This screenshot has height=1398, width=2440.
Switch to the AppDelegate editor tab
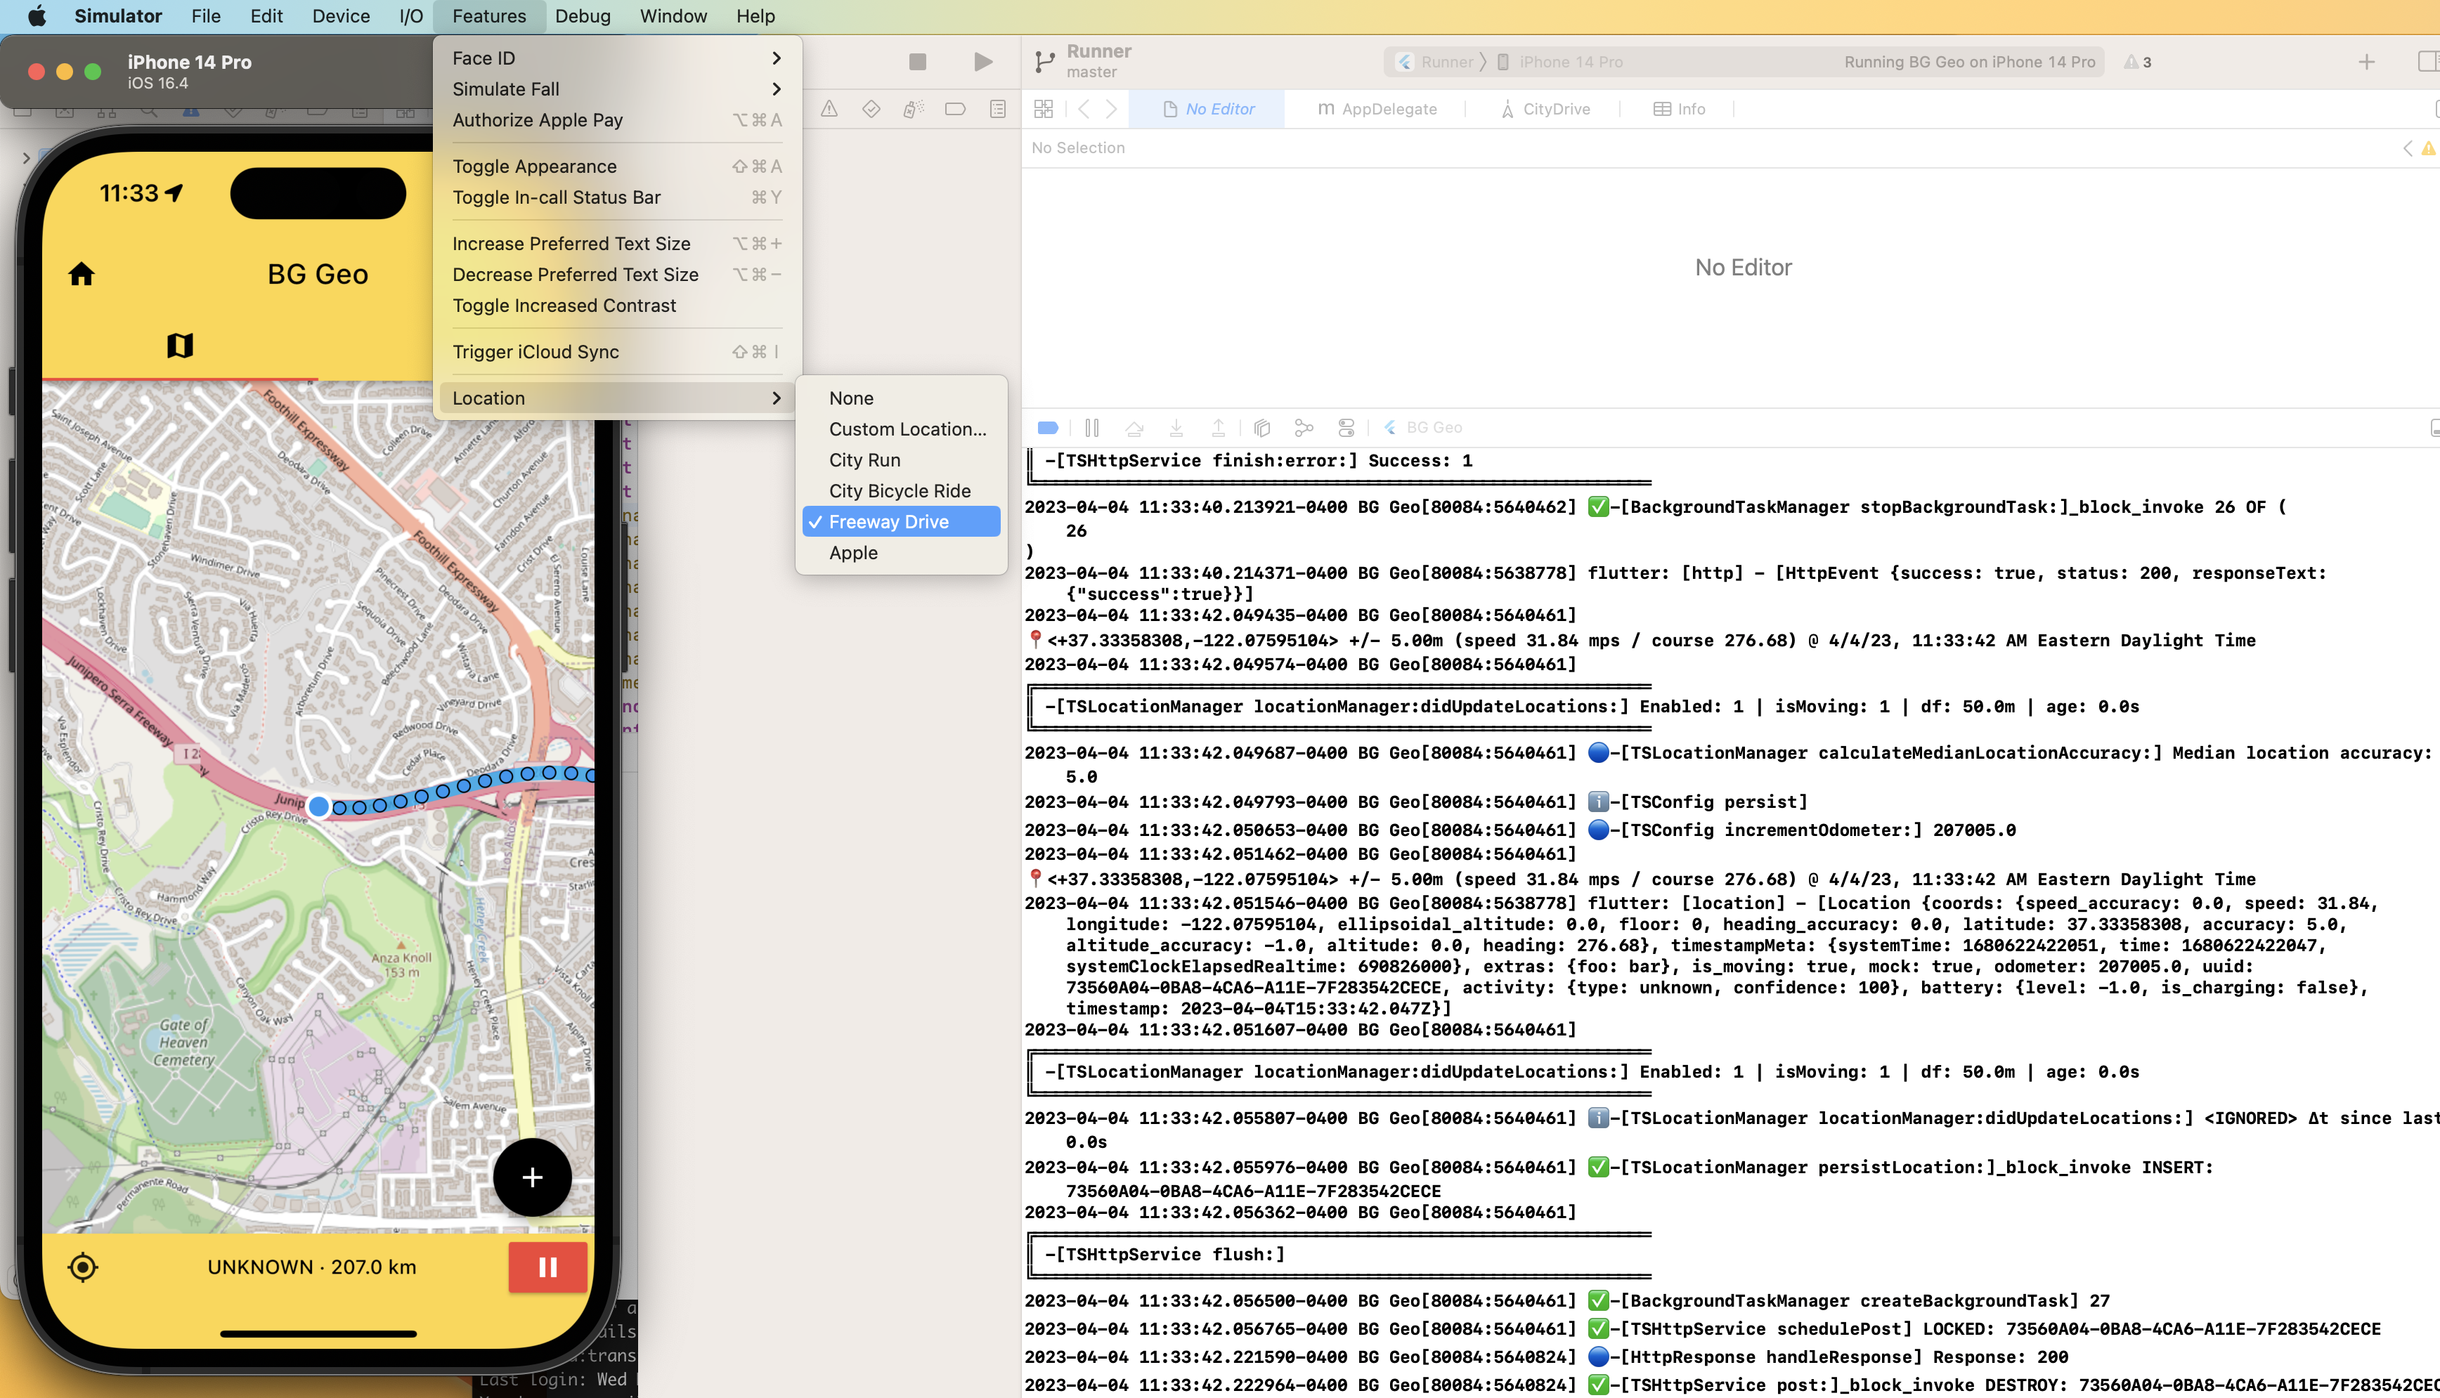tap(1377, 108)
